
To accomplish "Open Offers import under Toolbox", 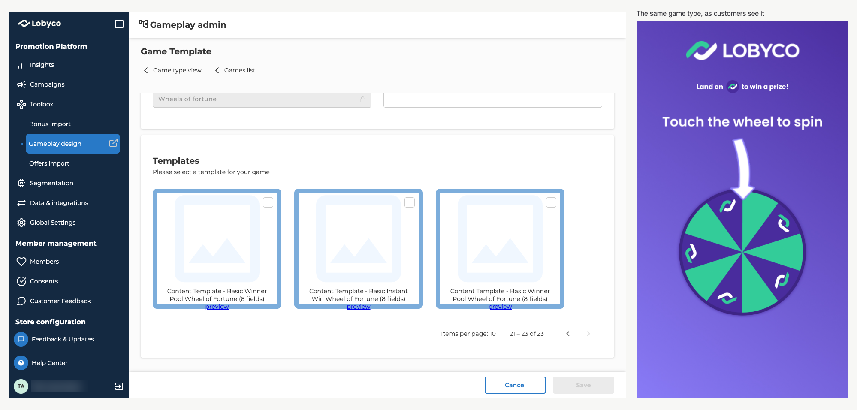I will click(x=49, y=163).
